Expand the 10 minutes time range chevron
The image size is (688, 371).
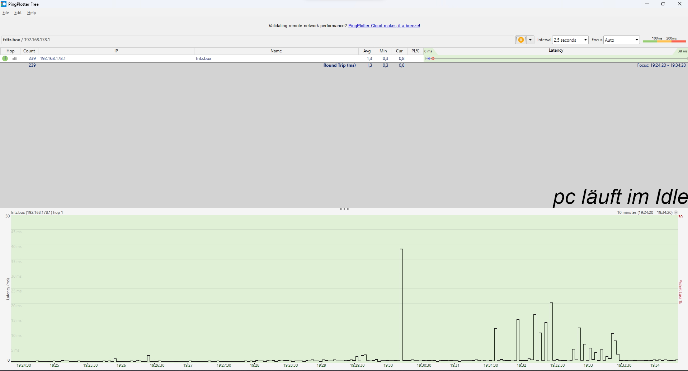(x=676, y=212)
